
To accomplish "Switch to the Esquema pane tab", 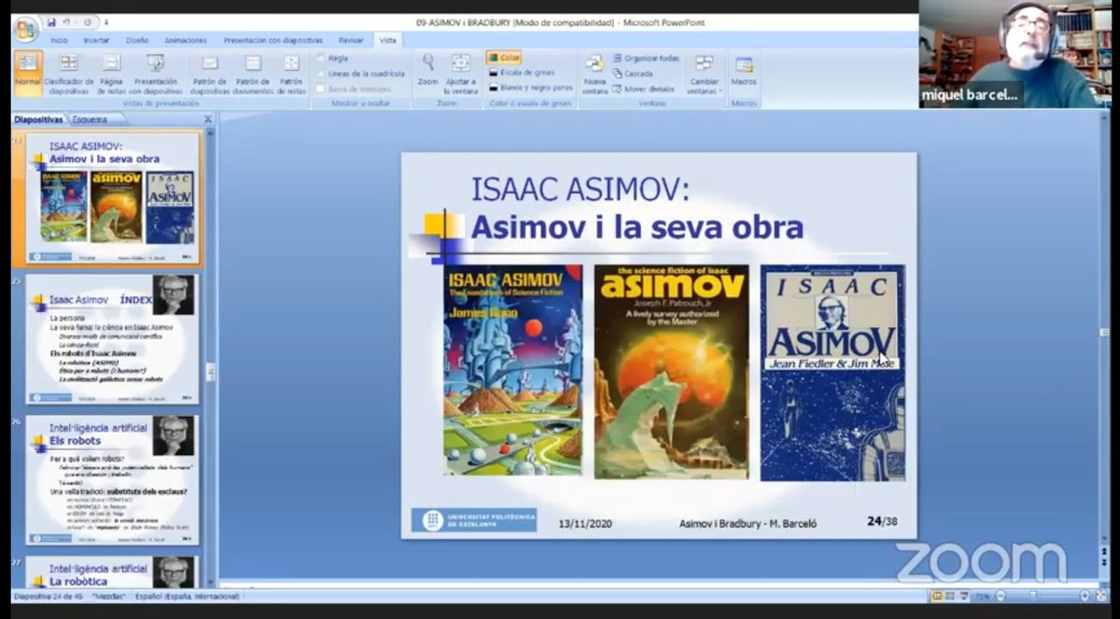I will tap(90, 119).
